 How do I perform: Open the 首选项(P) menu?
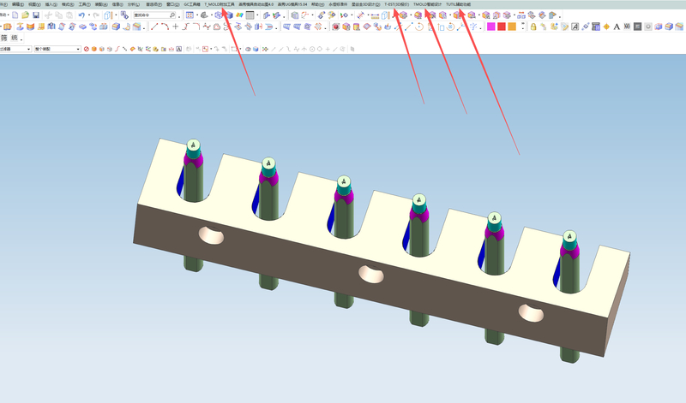153,4
